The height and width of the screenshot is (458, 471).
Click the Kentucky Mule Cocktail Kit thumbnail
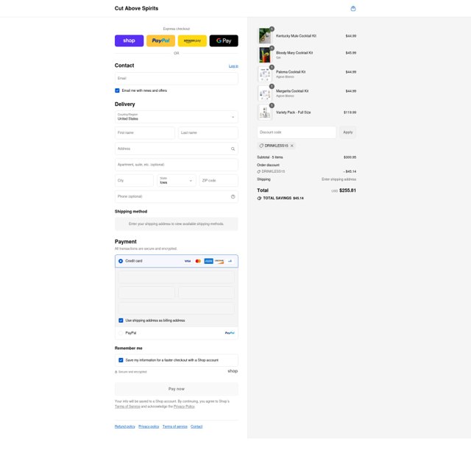265,36
